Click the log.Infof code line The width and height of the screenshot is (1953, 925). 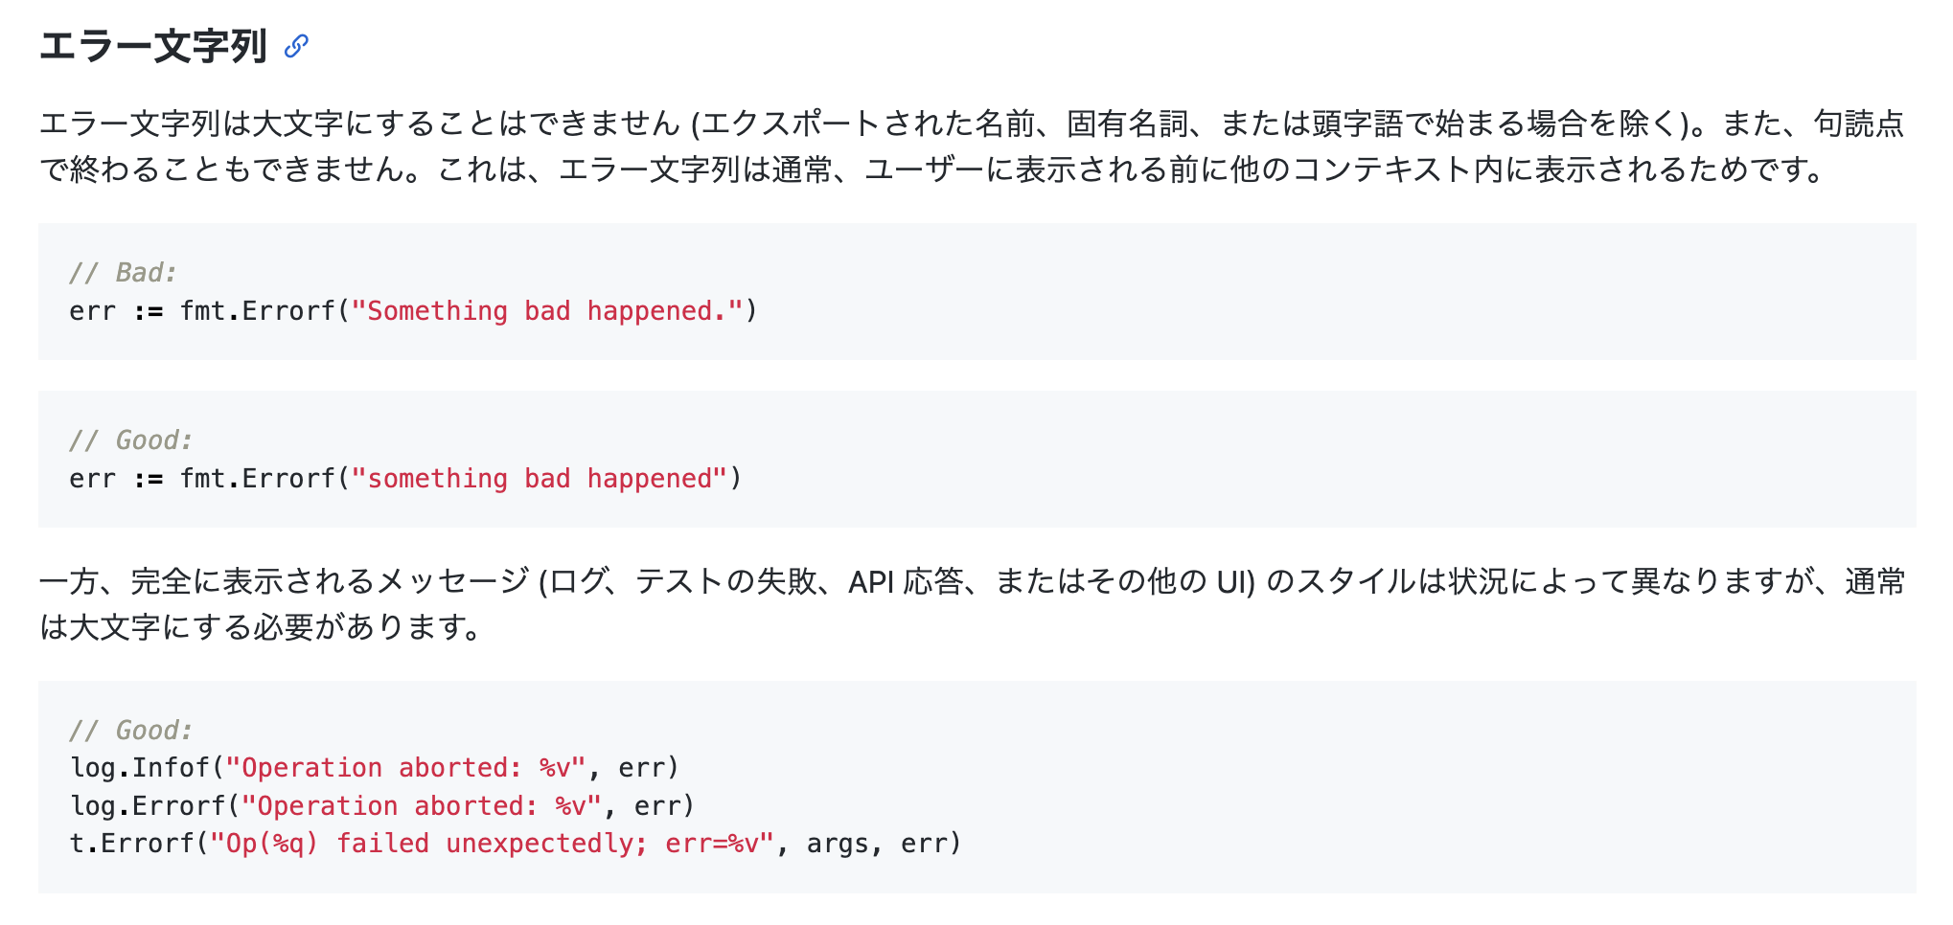(375, 768)
